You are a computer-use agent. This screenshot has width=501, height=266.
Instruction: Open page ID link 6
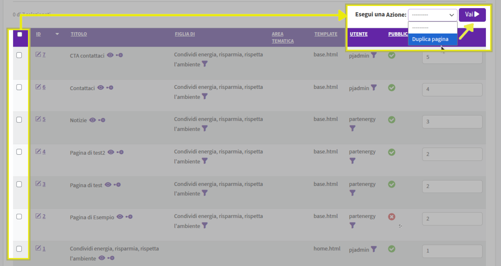[44, 87]
